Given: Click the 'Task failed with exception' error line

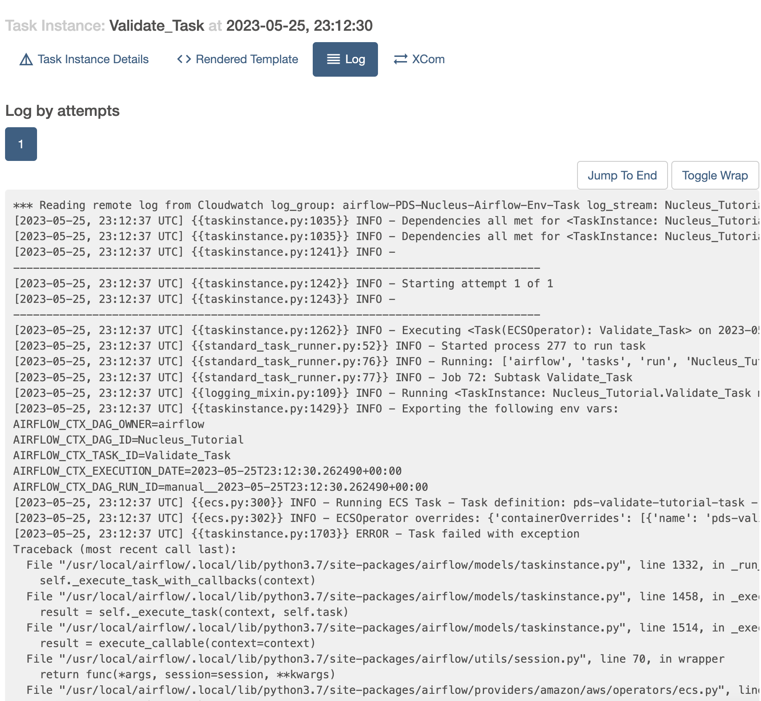Looking at the screenshot, I should tap(296, 534).
